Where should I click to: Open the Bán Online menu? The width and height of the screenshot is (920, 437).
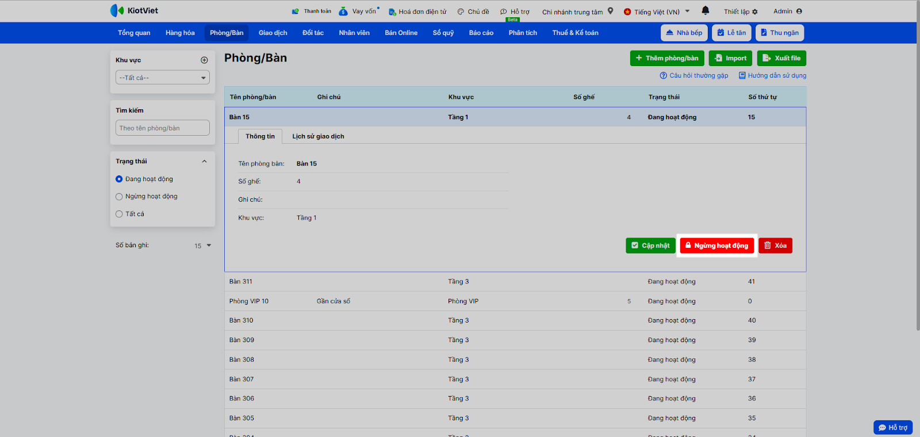(x=401, y=33)
